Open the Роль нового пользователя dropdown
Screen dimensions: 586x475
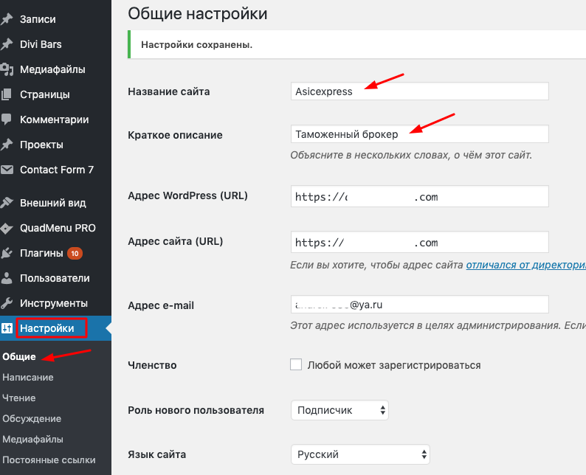point(339,410)
